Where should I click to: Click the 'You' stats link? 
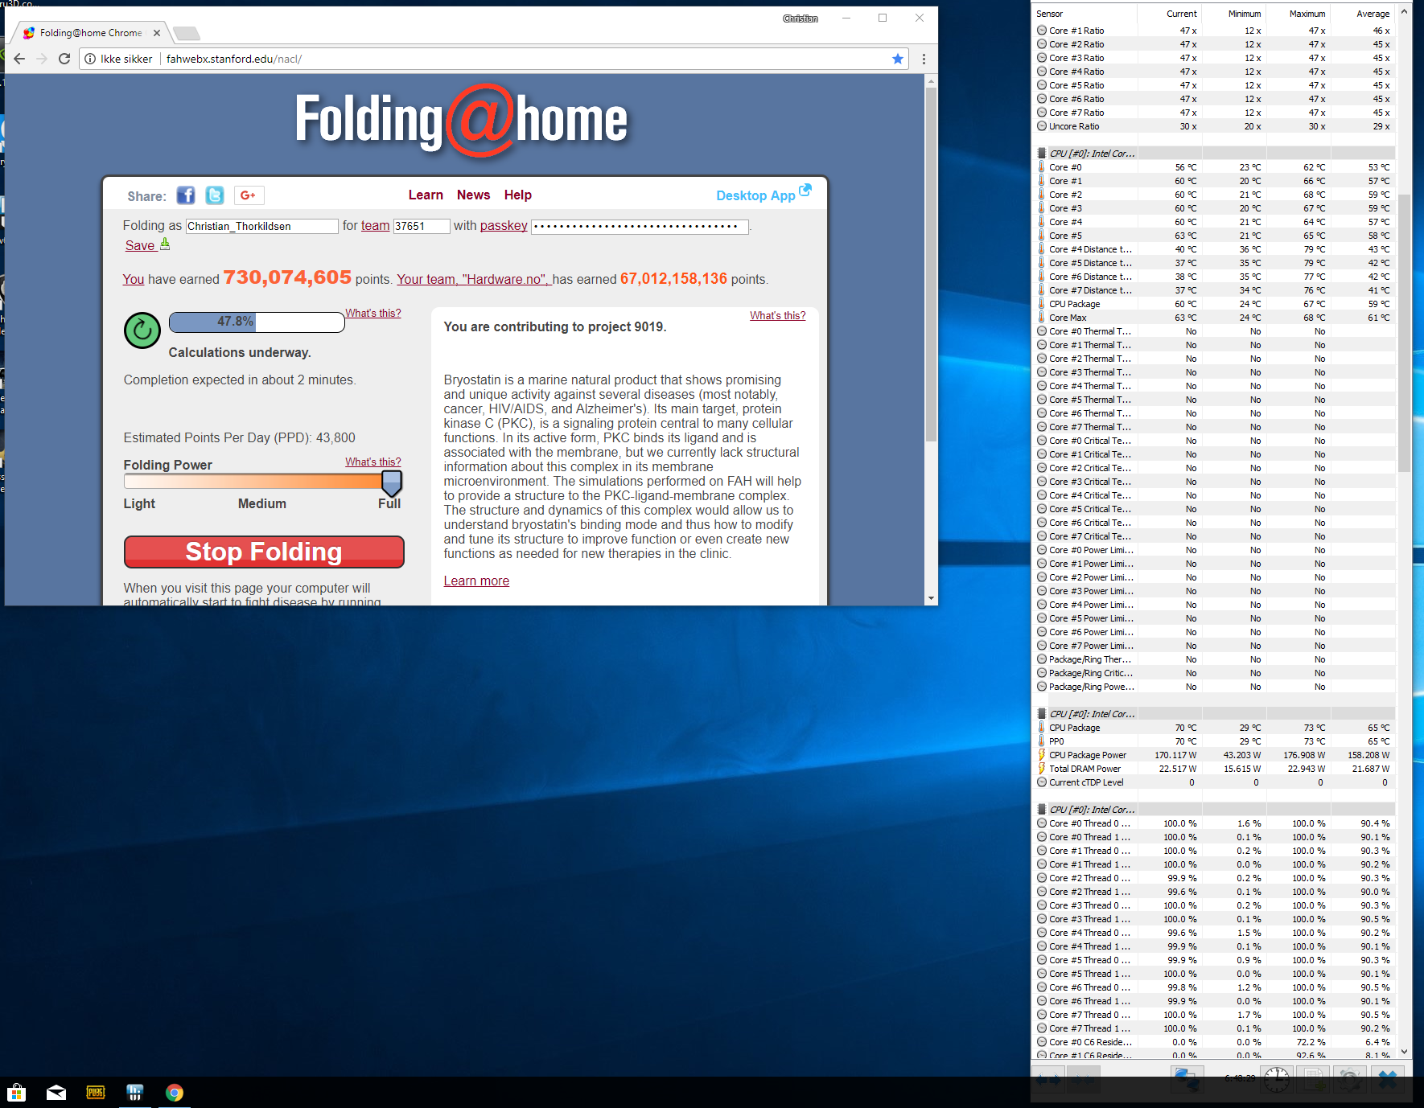tap(134, 280)
